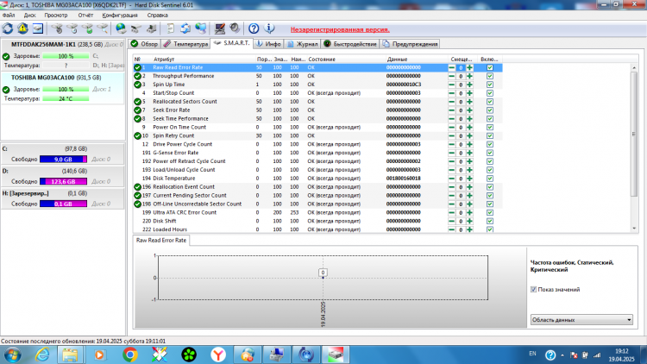Click the blue arrows send-report icon

click(185, 28)
